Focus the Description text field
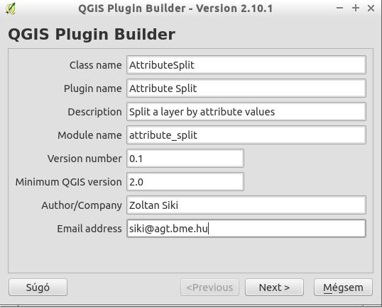The width and height of the screenshot is (382, 308). click(x=246, y=112)
